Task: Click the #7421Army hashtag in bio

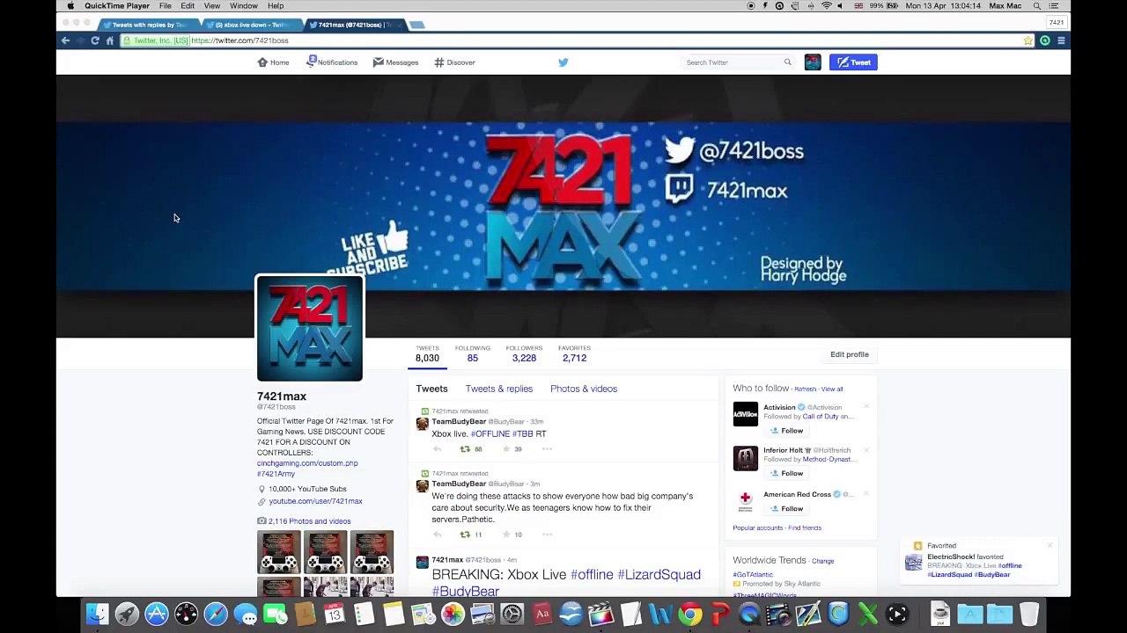Action: pyautogui.click(x=276, y=474)
